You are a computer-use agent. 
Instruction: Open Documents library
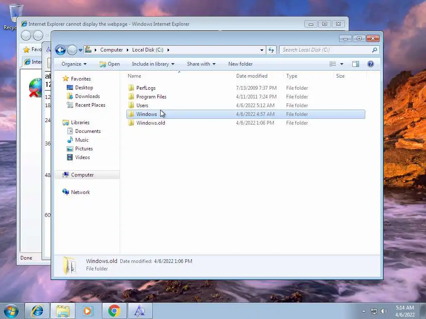(x=88, y=131)
